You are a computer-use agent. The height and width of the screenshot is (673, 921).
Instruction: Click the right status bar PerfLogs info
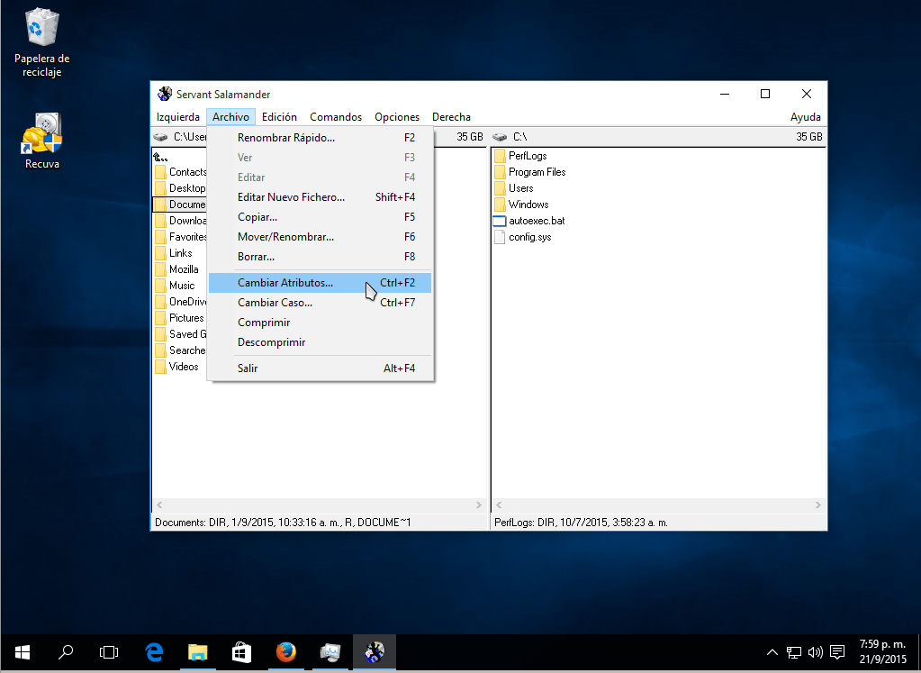point(581,523)
